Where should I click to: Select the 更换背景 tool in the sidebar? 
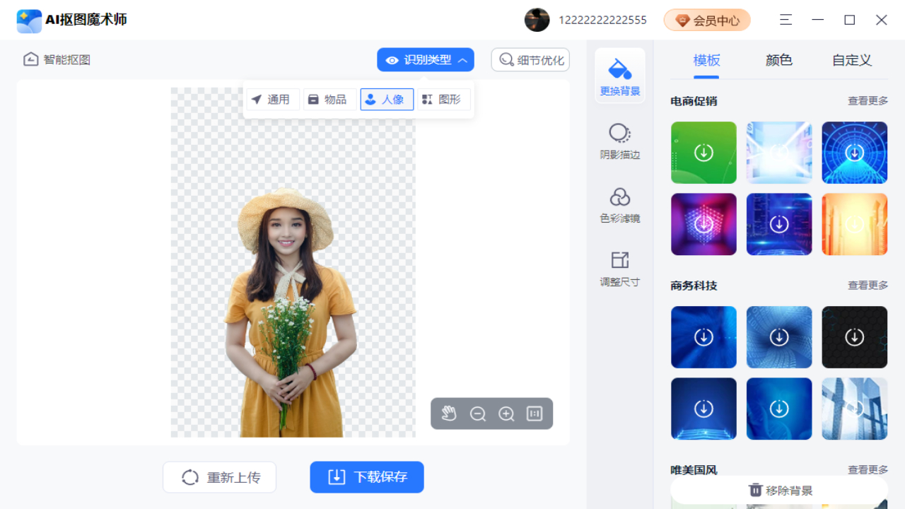click(619, 76)
